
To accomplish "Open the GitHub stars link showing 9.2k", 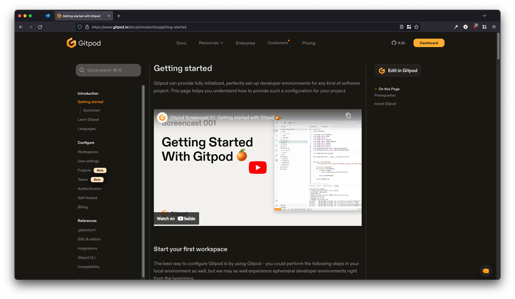I will point(398,43).
